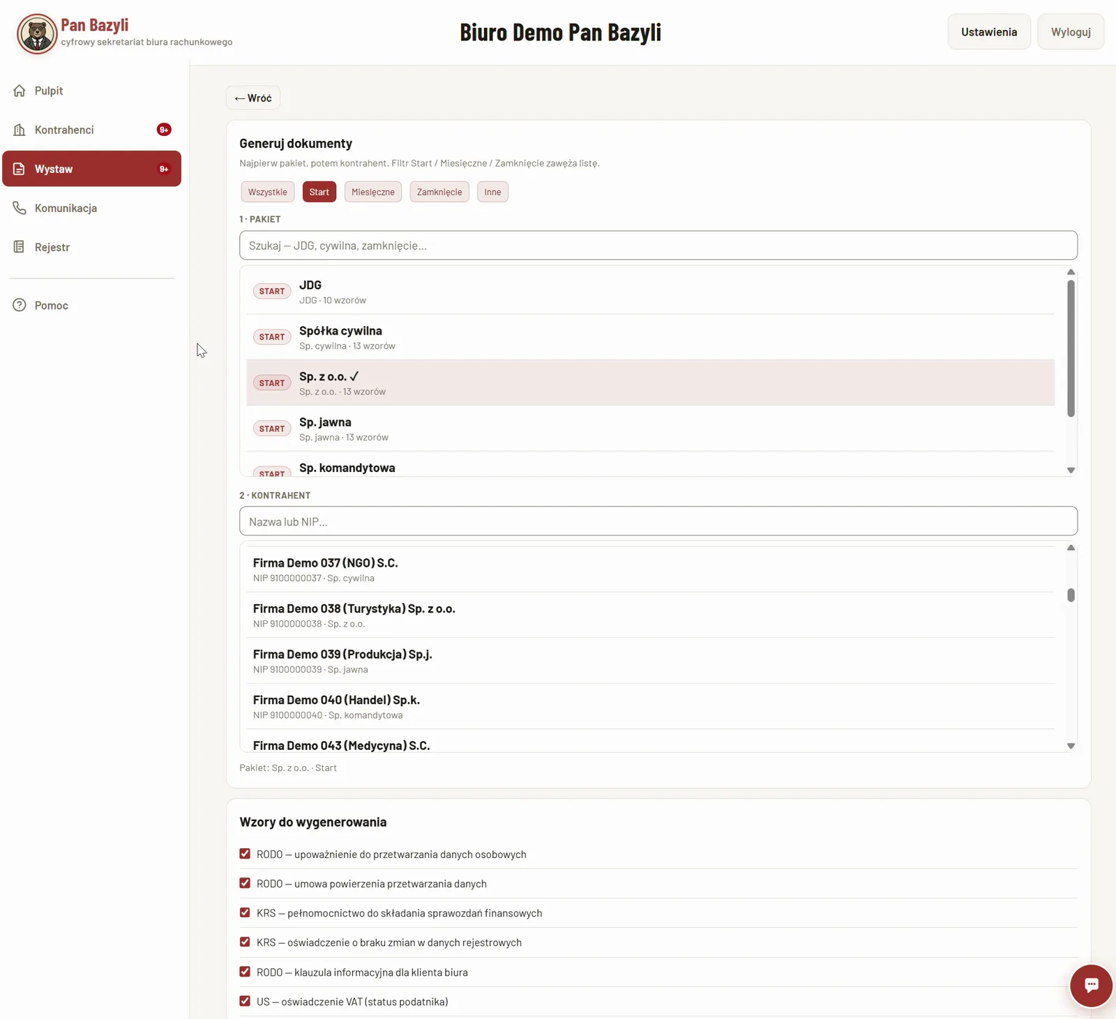1116x1019 pixels.
Task: Select Firma Demo 039 (Produkcja) Sp.j.
Action: pyautogui.click(x=651, y=661)
